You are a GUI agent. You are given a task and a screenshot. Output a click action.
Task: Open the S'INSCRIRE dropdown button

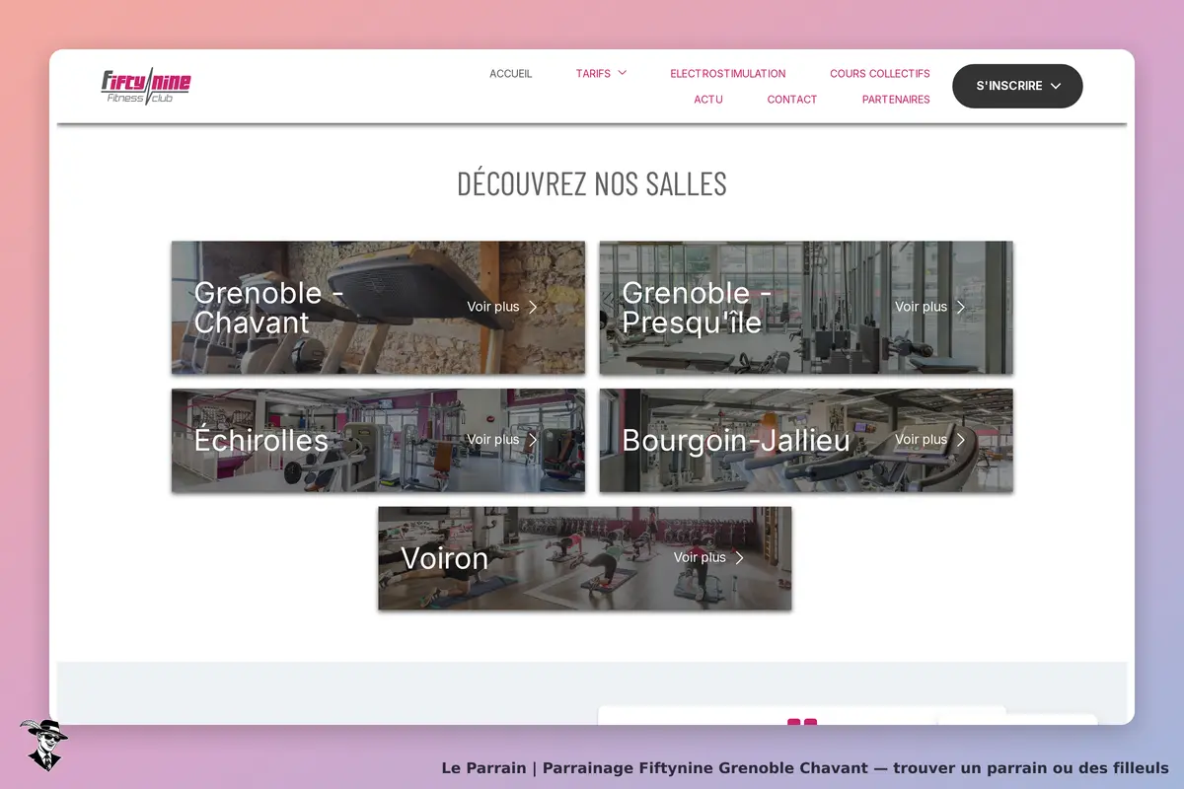(x=1017, y=86)
